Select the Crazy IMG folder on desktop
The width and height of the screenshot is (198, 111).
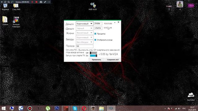click(16, 7)
